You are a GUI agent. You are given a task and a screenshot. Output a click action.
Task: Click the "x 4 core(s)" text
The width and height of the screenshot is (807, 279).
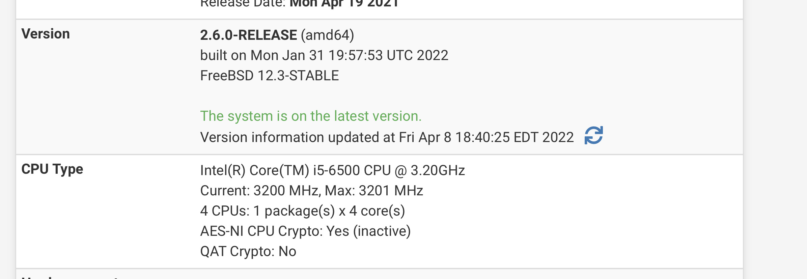[x=372, y=211]
